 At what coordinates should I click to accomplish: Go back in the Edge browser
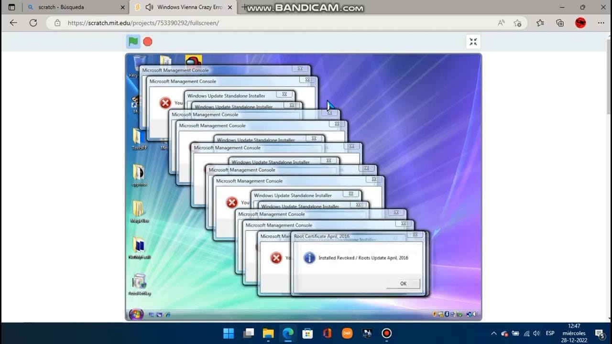click(x=13, y=23)
